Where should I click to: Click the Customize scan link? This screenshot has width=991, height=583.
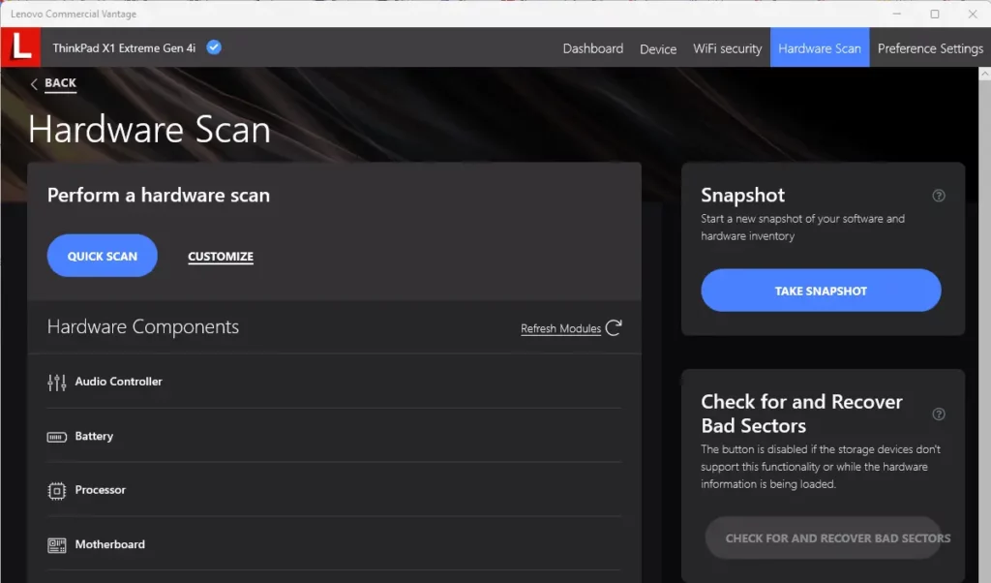point(221,256)
